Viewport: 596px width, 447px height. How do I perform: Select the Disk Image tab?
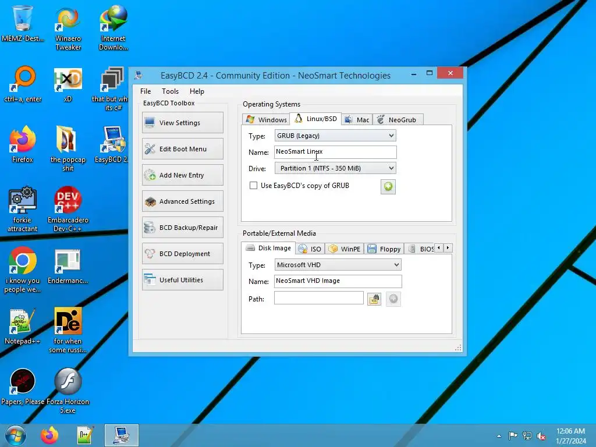(x=268, y=248)
